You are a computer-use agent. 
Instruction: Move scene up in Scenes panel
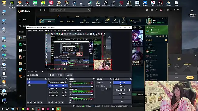[38, 102]
